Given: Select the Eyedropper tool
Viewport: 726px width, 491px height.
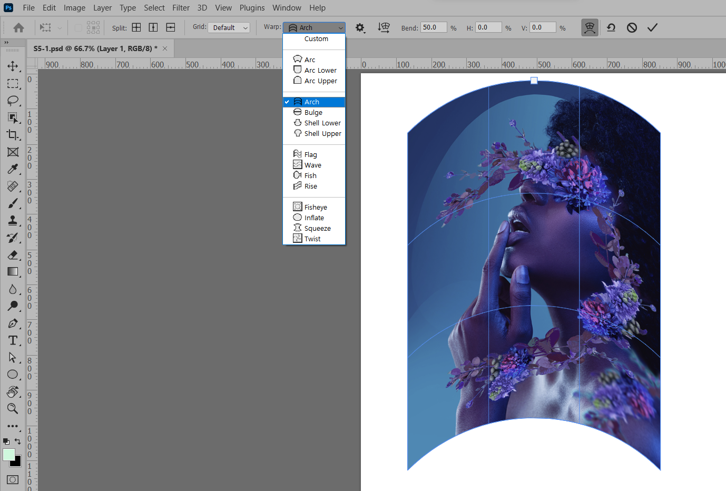Looking at the screenshot, I should click(13, 169).
